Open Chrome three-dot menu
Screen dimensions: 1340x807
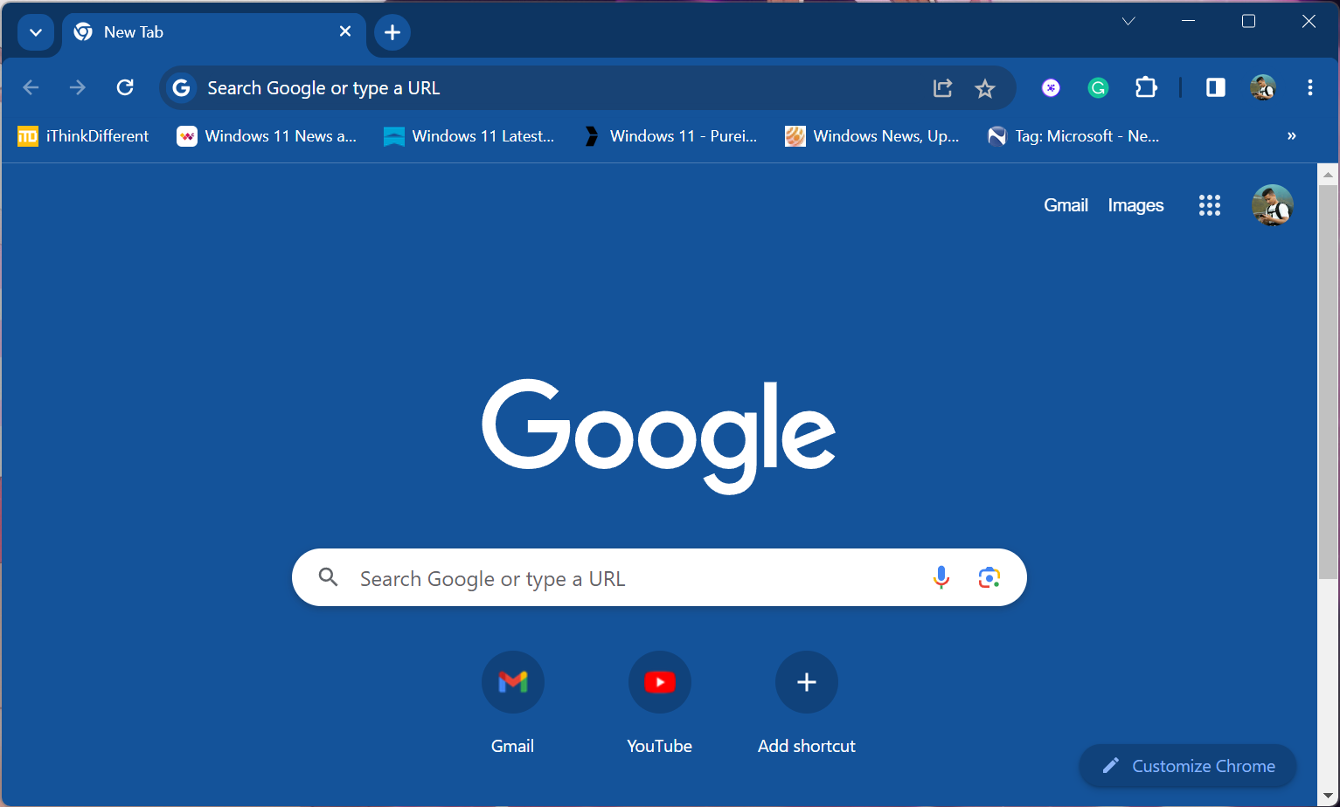click(1309, 87)
